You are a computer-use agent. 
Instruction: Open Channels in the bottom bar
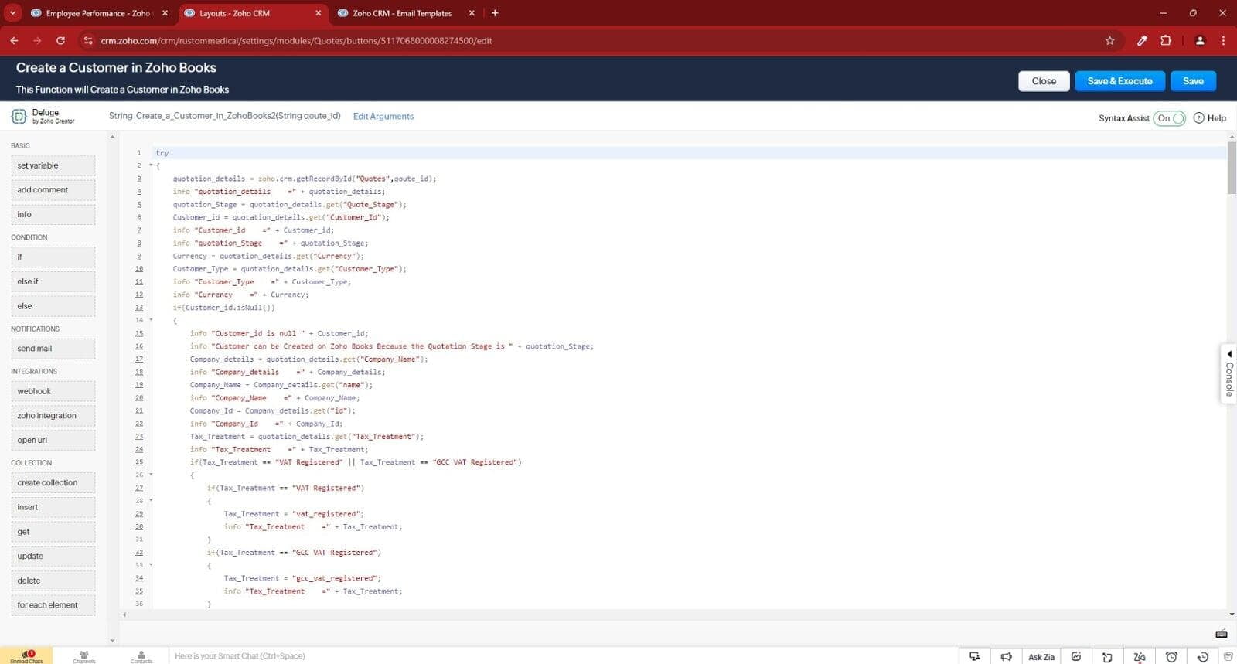pyautogui.click(x=84, y=655)
